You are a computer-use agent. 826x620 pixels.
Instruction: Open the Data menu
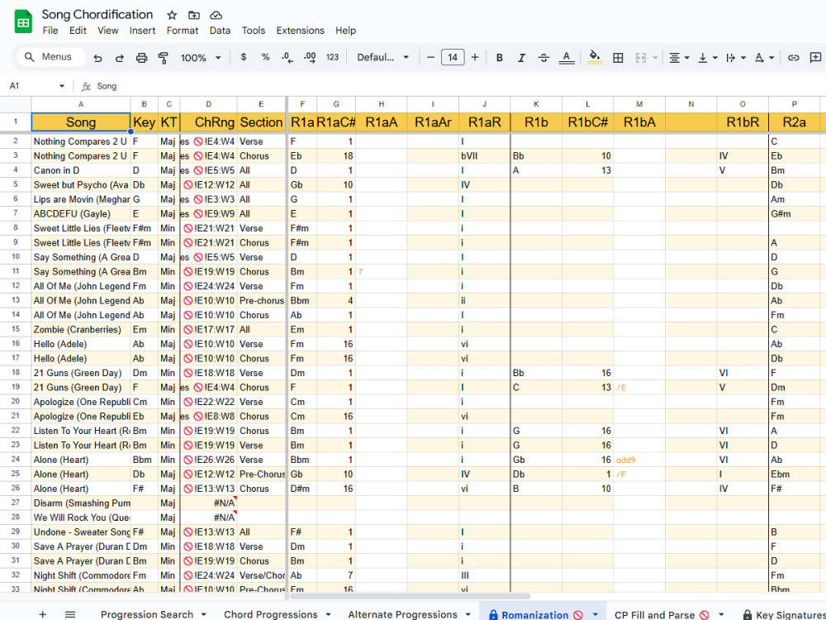click(x=220, y=31)
